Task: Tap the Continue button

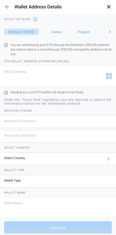Action: (58, 228)
